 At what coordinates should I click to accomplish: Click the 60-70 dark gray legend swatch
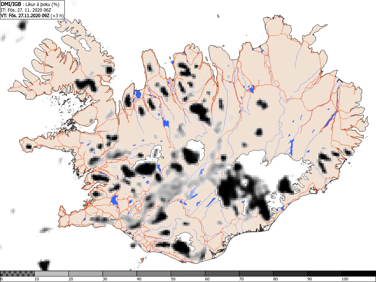(222, 274)
